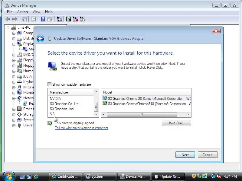Click the show/hide console tree toolbar icon
Viewport: 242px width, 181px height.
24,19
